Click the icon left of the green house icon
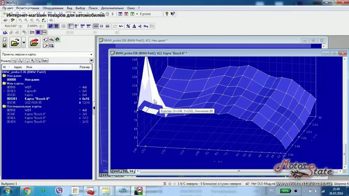Image resolution: width=349 pixels, height=196 pixels. pyautogui.click(x=51, y=40)
